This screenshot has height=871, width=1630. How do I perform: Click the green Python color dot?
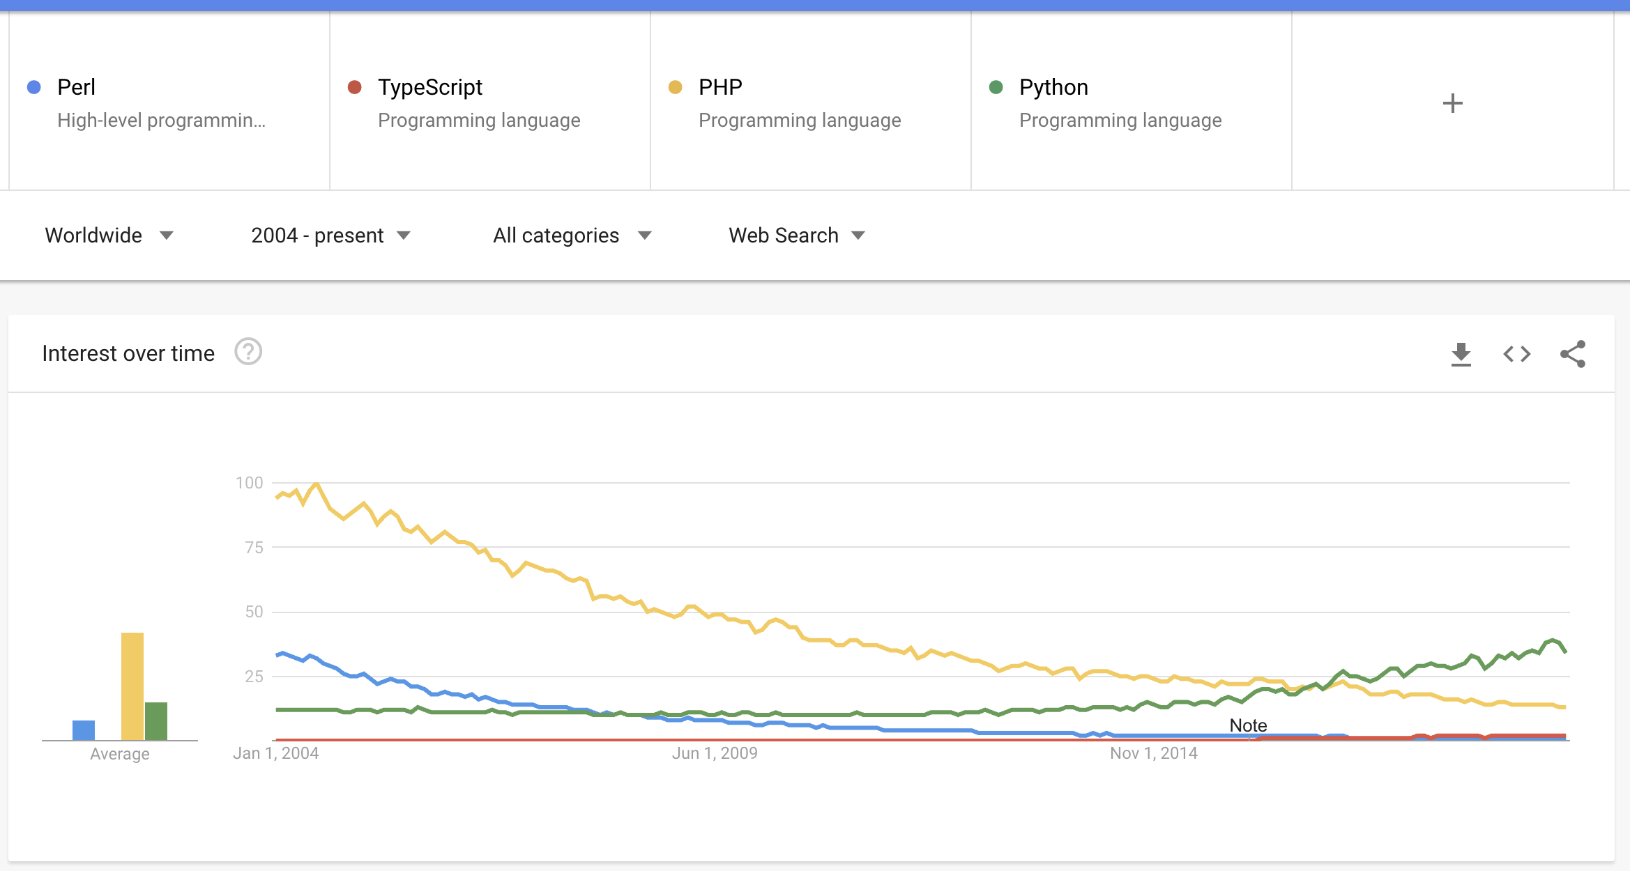996,87
